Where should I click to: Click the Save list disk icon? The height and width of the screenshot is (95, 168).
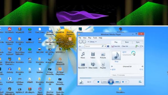112,46
